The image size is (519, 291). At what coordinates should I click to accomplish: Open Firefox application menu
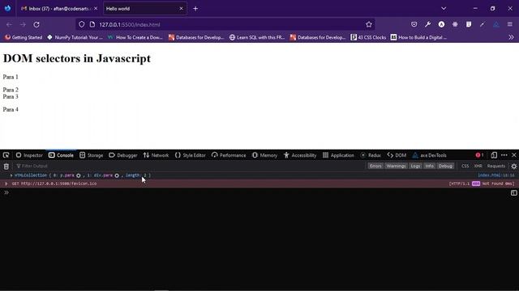510,24
